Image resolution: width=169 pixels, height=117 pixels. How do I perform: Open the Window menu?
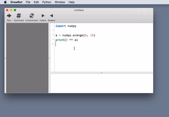tap(60, 2)
